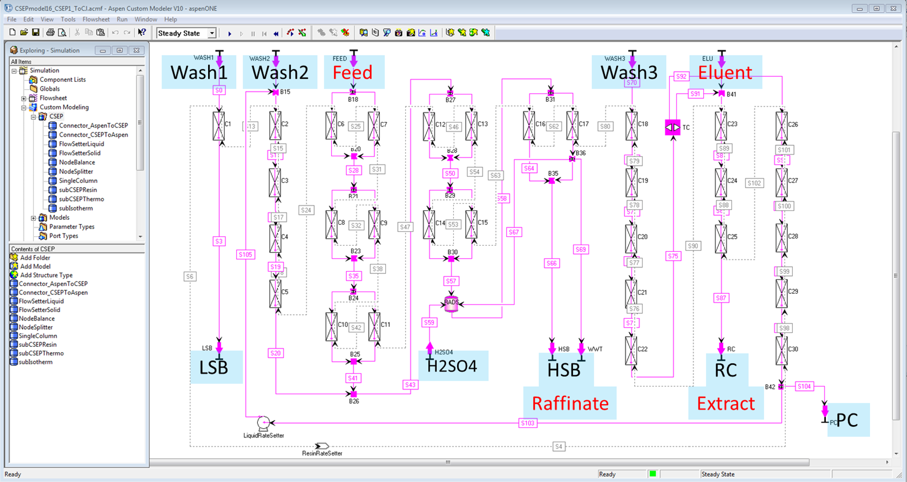Expand the Models folder node

[x=34, y=218]
